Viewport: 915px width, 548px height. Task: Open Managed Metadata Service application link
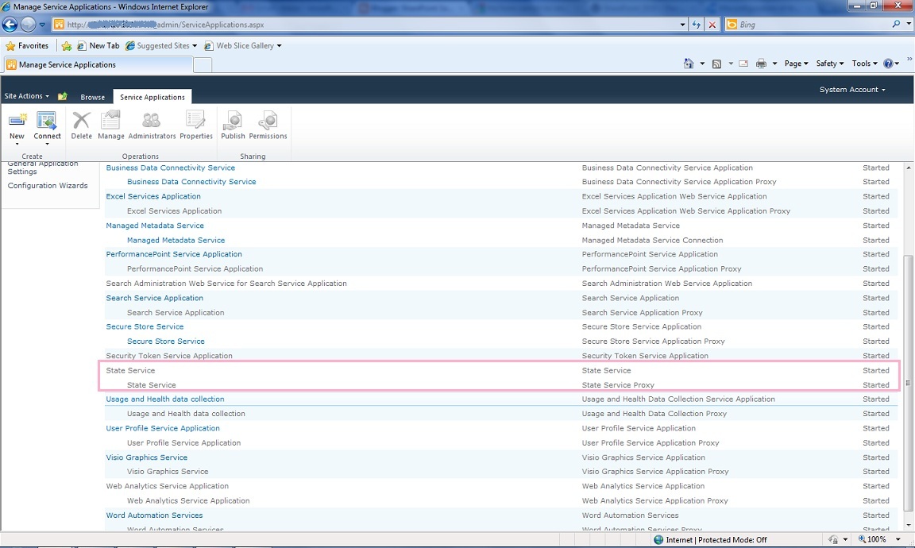pos(155,226)
